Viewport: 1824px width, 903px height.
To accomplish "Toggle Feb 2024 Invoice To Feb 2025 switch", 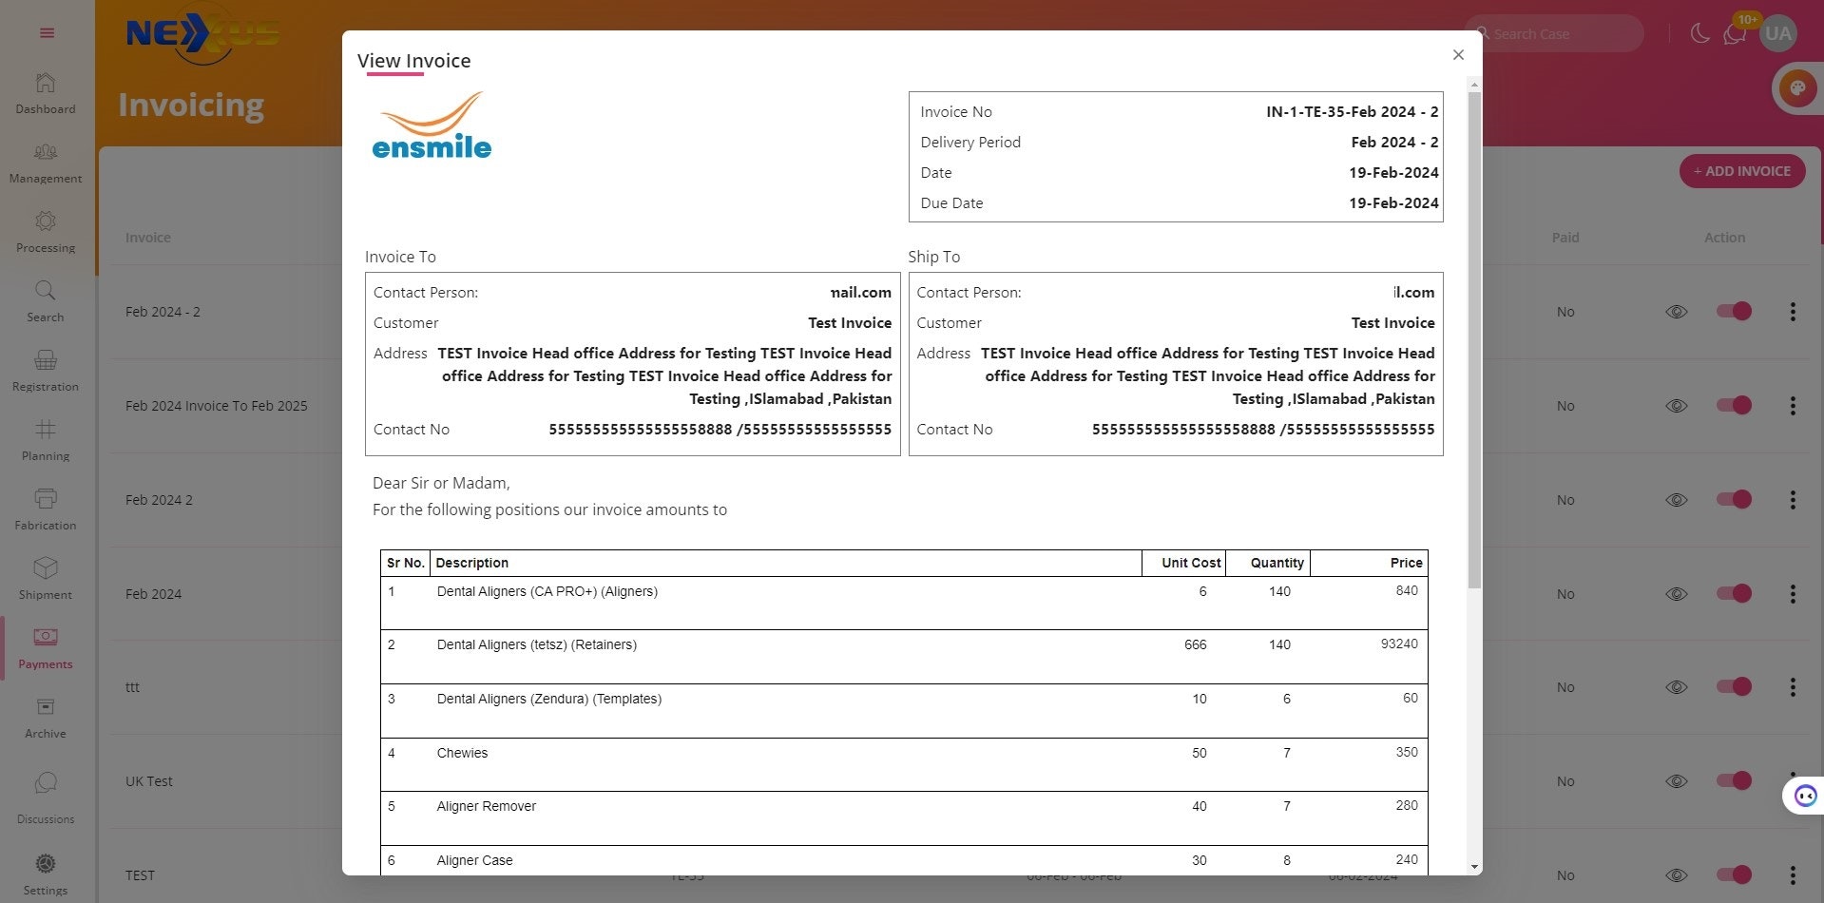I will coord(1734,405).
